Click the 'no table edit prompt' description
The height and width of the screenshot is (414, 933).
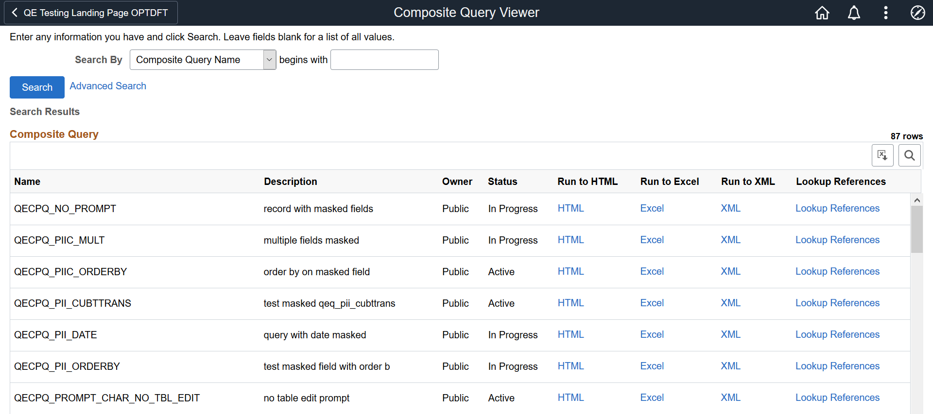[306, 398]
